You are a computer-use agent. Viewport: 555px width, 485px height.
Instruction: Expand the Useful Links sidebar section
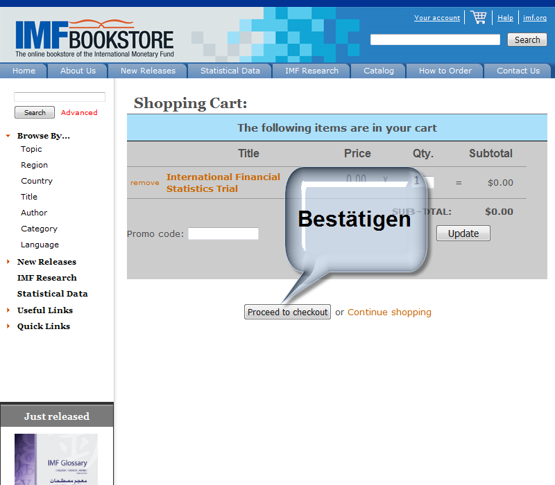(8, 310)
